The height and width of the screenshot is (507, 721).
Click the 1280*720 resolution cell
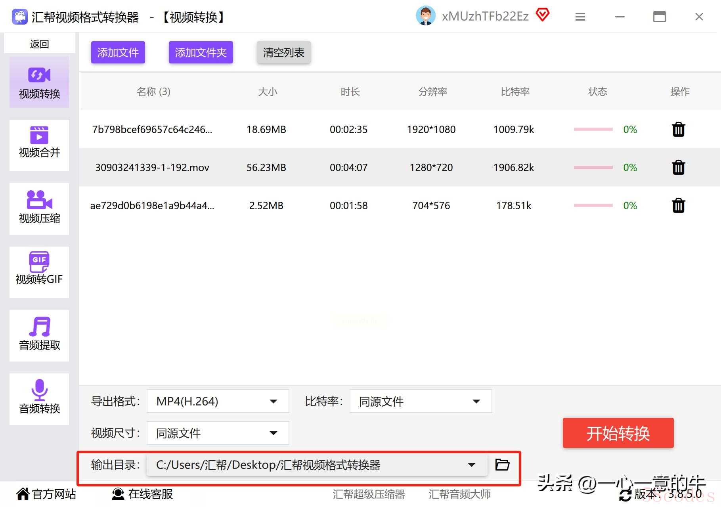[x=431, y=168]
